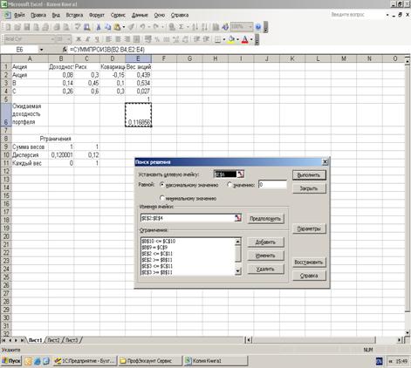Click the Cut scissors toolbar icon

pos(99,27)
